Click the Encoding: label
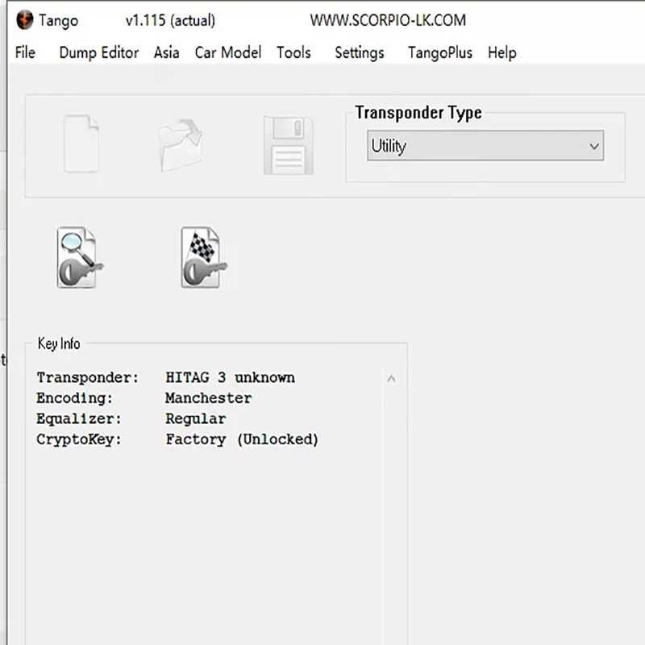This screenshot has height=645, width=645. [74, 398]
